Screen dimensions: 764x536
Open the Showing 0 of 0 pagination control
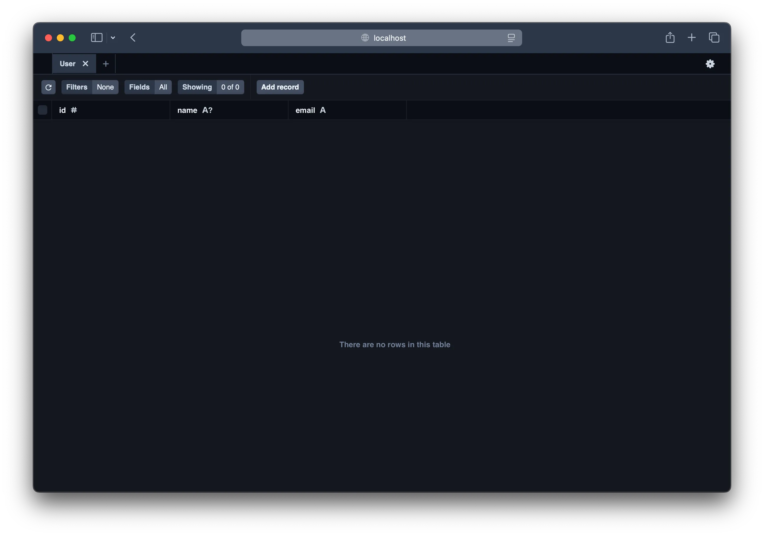[x=211, y=87]
